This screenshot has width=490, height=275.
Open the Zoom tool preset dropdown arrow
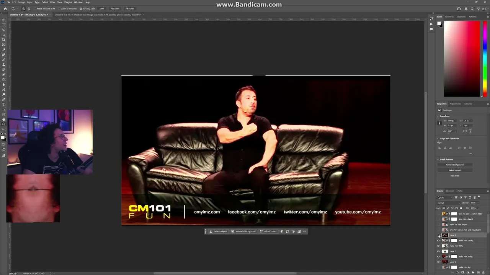[x=17, y=8]
